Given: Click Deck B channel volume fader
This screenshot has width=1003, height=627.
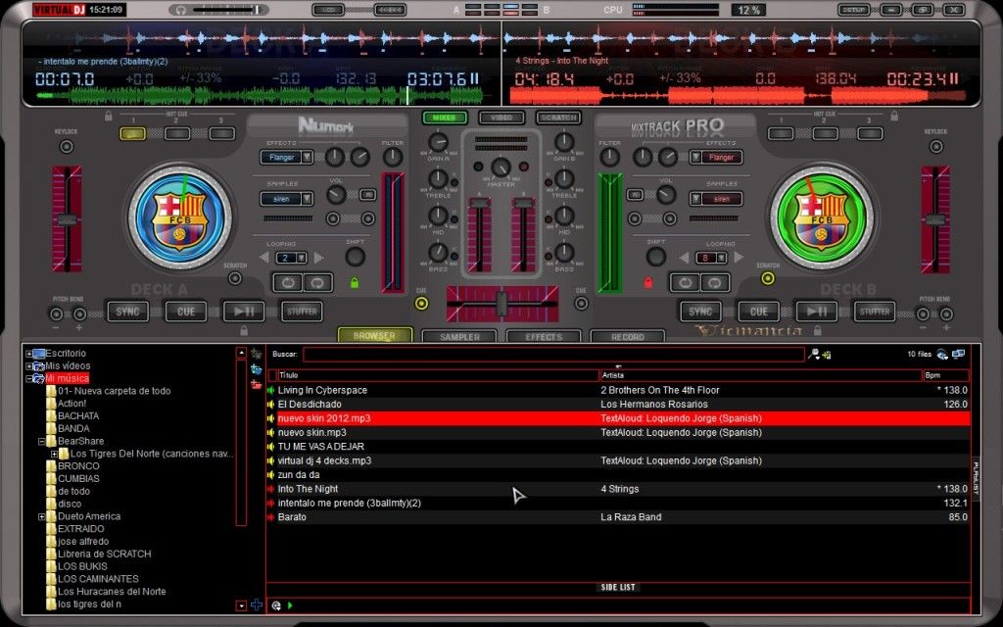Looking at the screenshot, I should tap(523, 235).
